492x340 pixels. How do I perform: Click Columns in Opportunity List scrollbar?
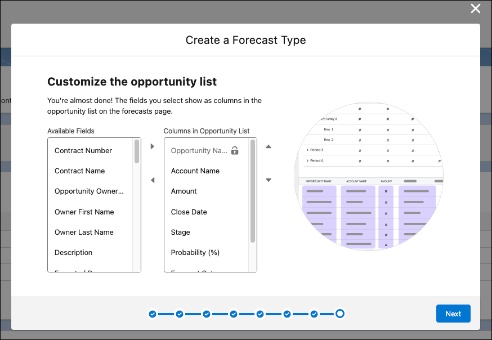253,191
